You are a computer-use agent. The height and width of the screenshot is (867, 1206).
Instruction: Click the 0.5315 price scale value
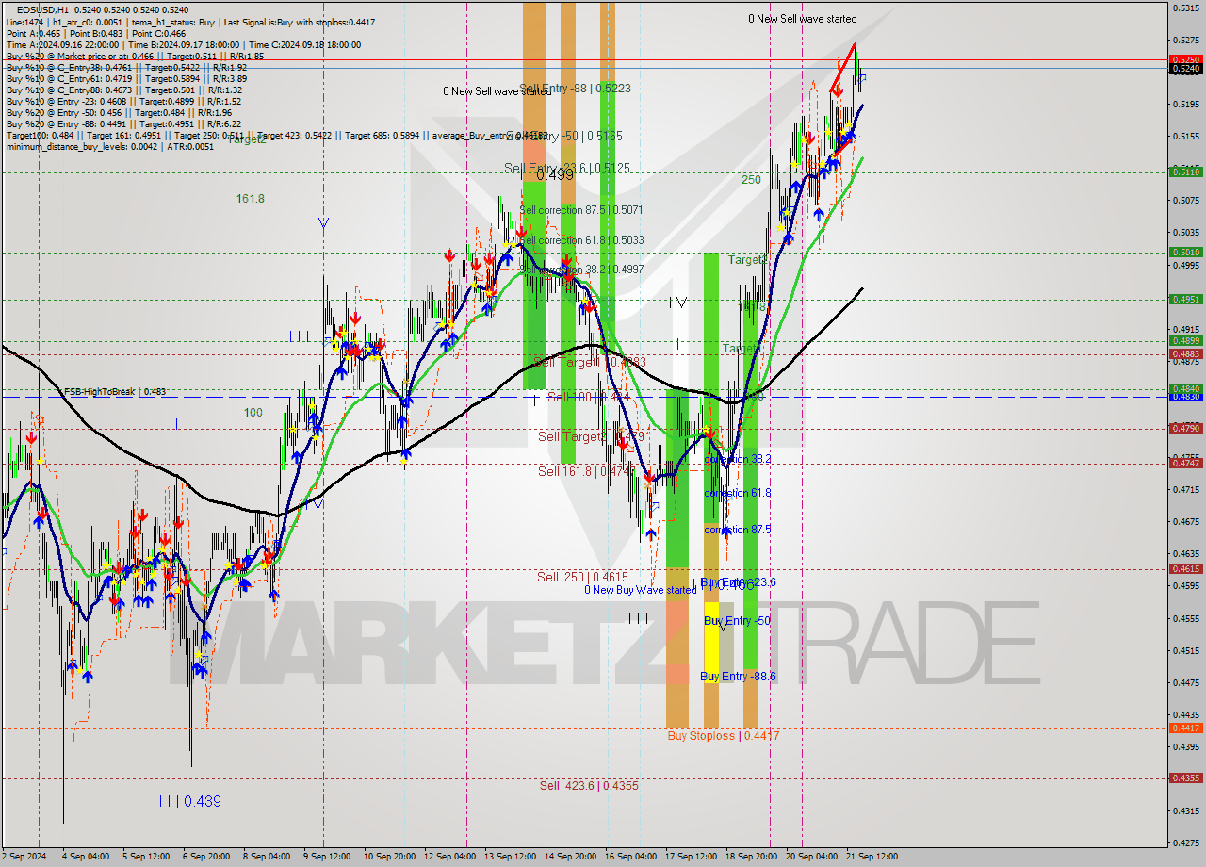click(1184, 8)
